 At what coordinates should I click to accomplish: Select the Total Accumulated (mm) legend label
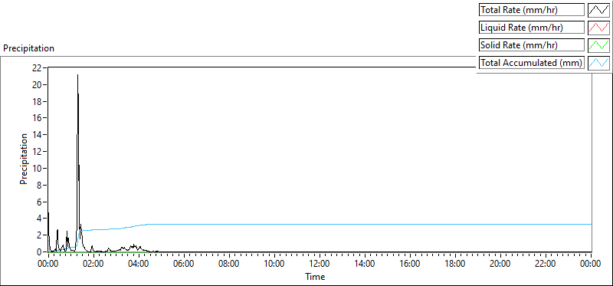pyautogui.click(x=532, y=63)
